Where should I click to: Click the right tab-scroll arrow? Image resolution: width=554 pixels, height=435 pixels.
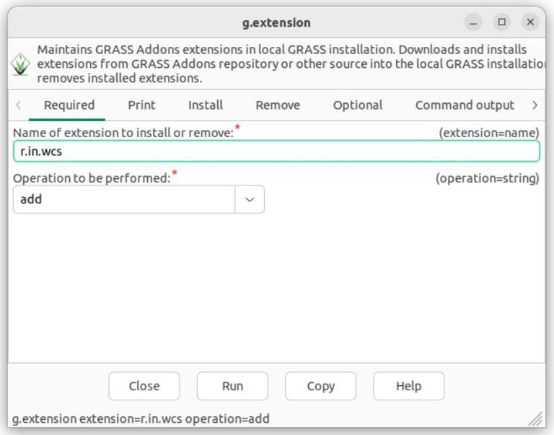(x=535, y=105)
